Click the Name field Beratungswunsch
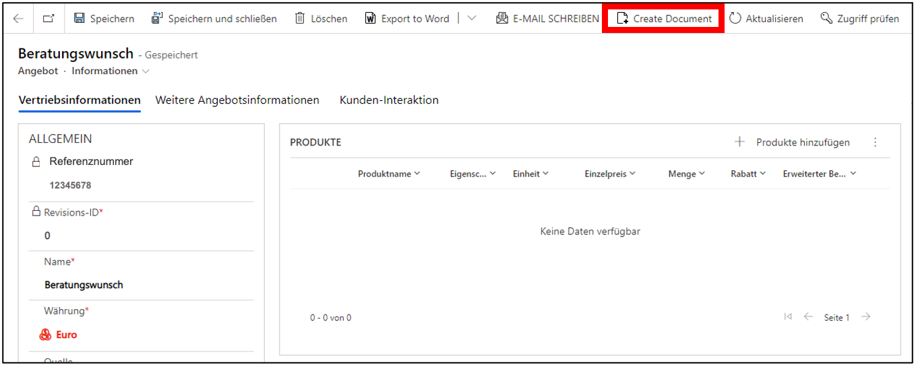The image size is (916, 367). (84, 285)
